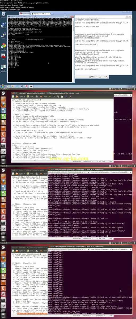Screen dimensions: 136x319
Task: Click highlighted 'DROP VIEW IF EXISTS tbl_junk_view' text
Action: coord(32,314)
